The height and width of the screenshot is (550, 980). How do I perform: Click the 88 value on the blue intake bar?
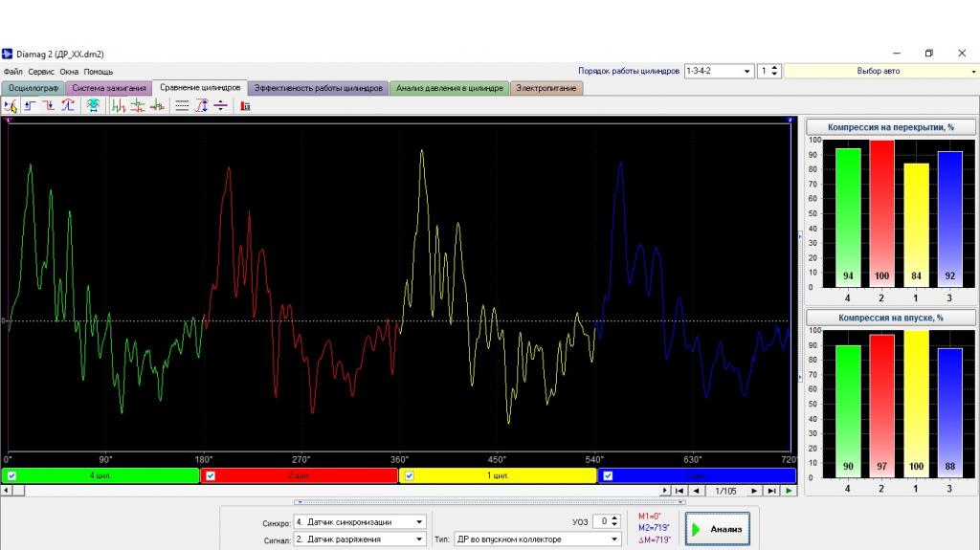click(950, 466)
